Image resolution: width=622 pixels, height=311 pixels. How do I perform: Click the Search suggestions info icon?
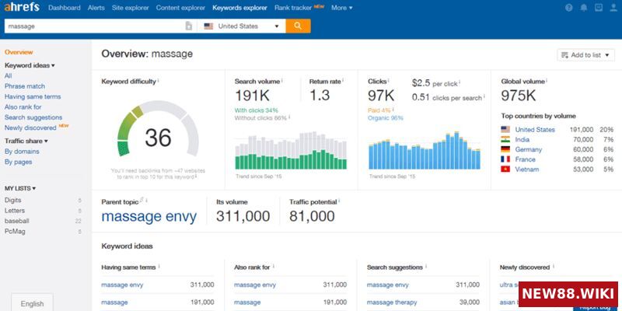(x=426, y=267)
